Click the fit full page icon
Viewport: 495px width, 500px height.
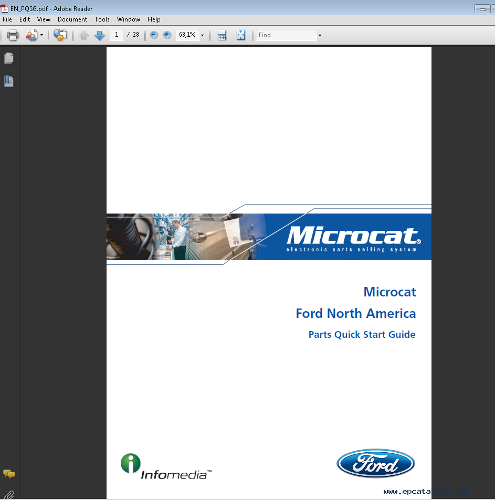(241, 35)
